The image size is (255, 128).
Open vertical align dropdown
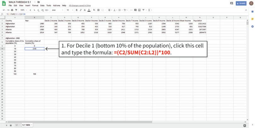coord(115,10)
